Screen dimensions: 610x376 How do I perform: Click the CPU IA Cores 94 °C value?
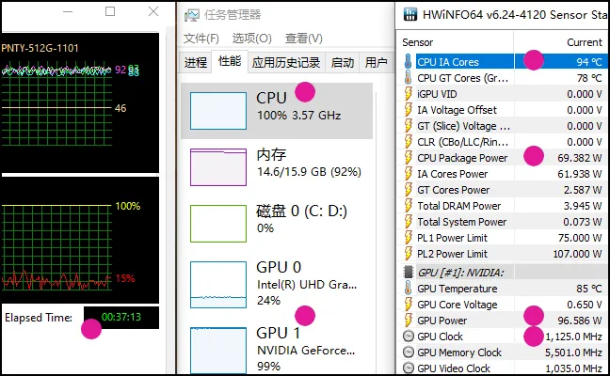click(589, 62)
